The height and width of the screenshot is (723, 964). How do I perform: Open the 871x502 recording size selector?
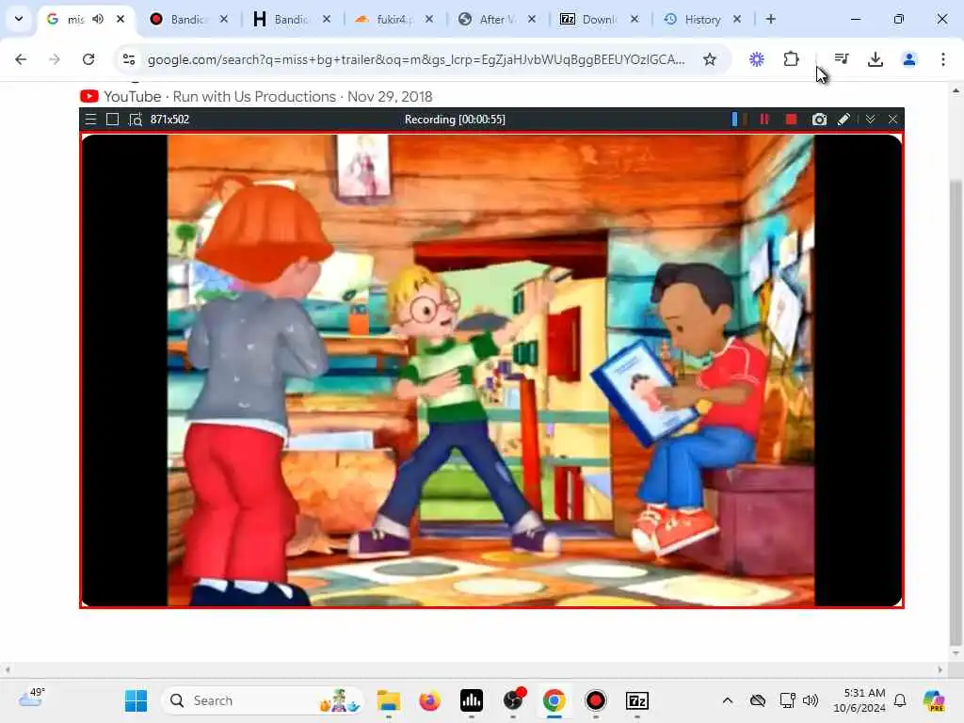(169, 120)
